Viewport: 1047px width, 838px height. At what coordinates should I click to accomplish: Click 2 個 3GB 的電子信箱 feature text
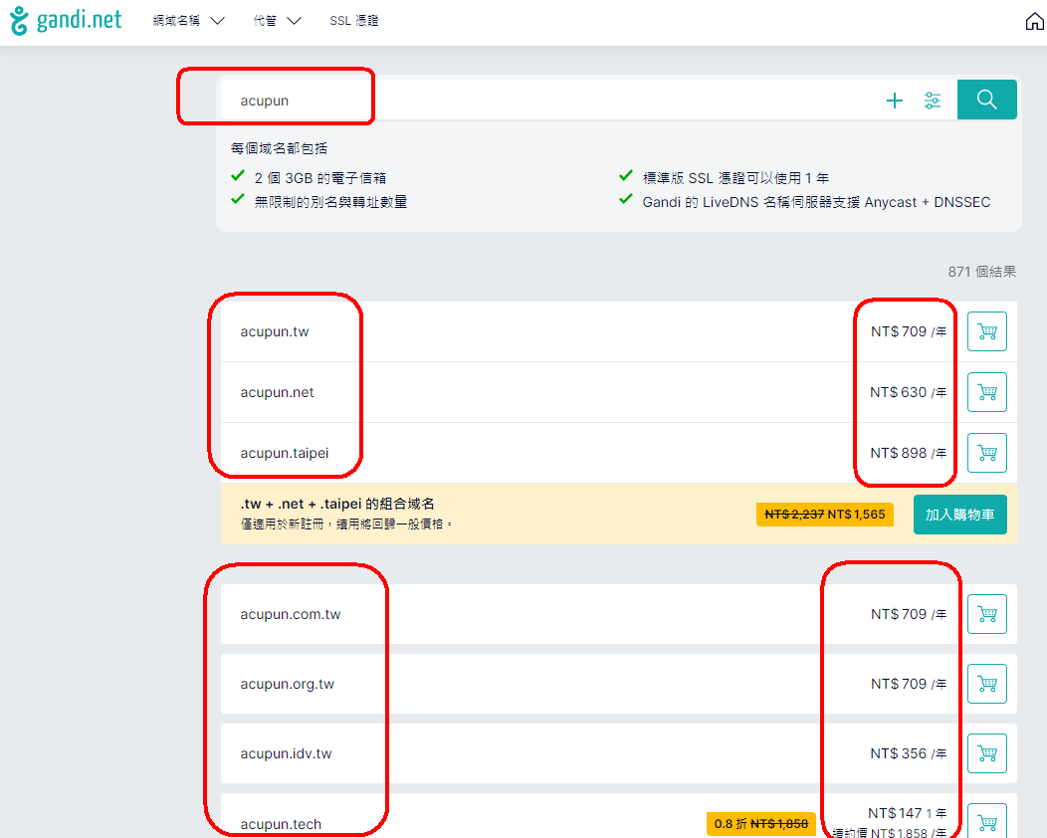click(x=319, y=178)
